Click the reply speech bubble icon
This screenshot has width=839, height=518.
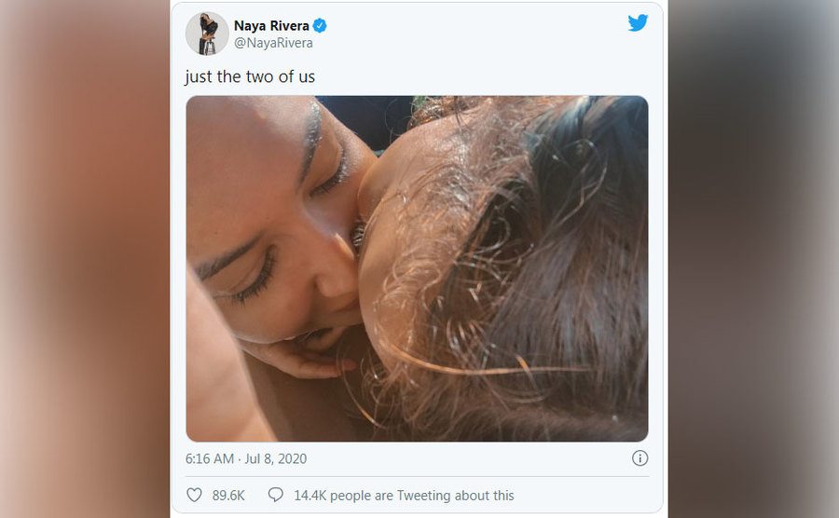pyautogui.click(x=275, y=495)
